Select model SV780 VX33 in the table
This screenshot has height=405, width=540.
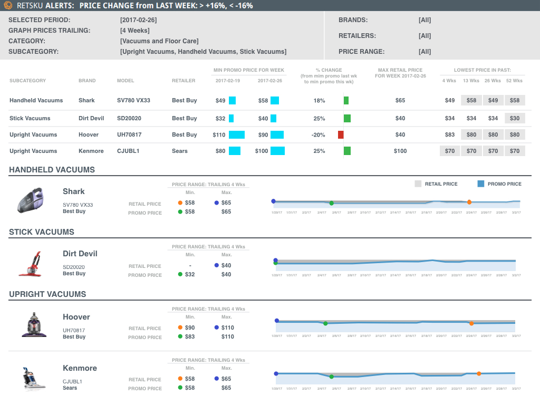(133, 101)
